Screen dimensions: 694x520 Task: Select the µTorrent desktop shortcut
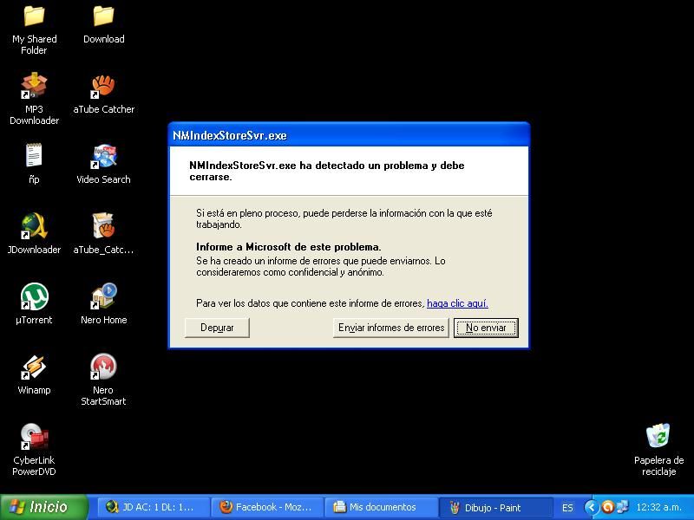click(34, 303)
